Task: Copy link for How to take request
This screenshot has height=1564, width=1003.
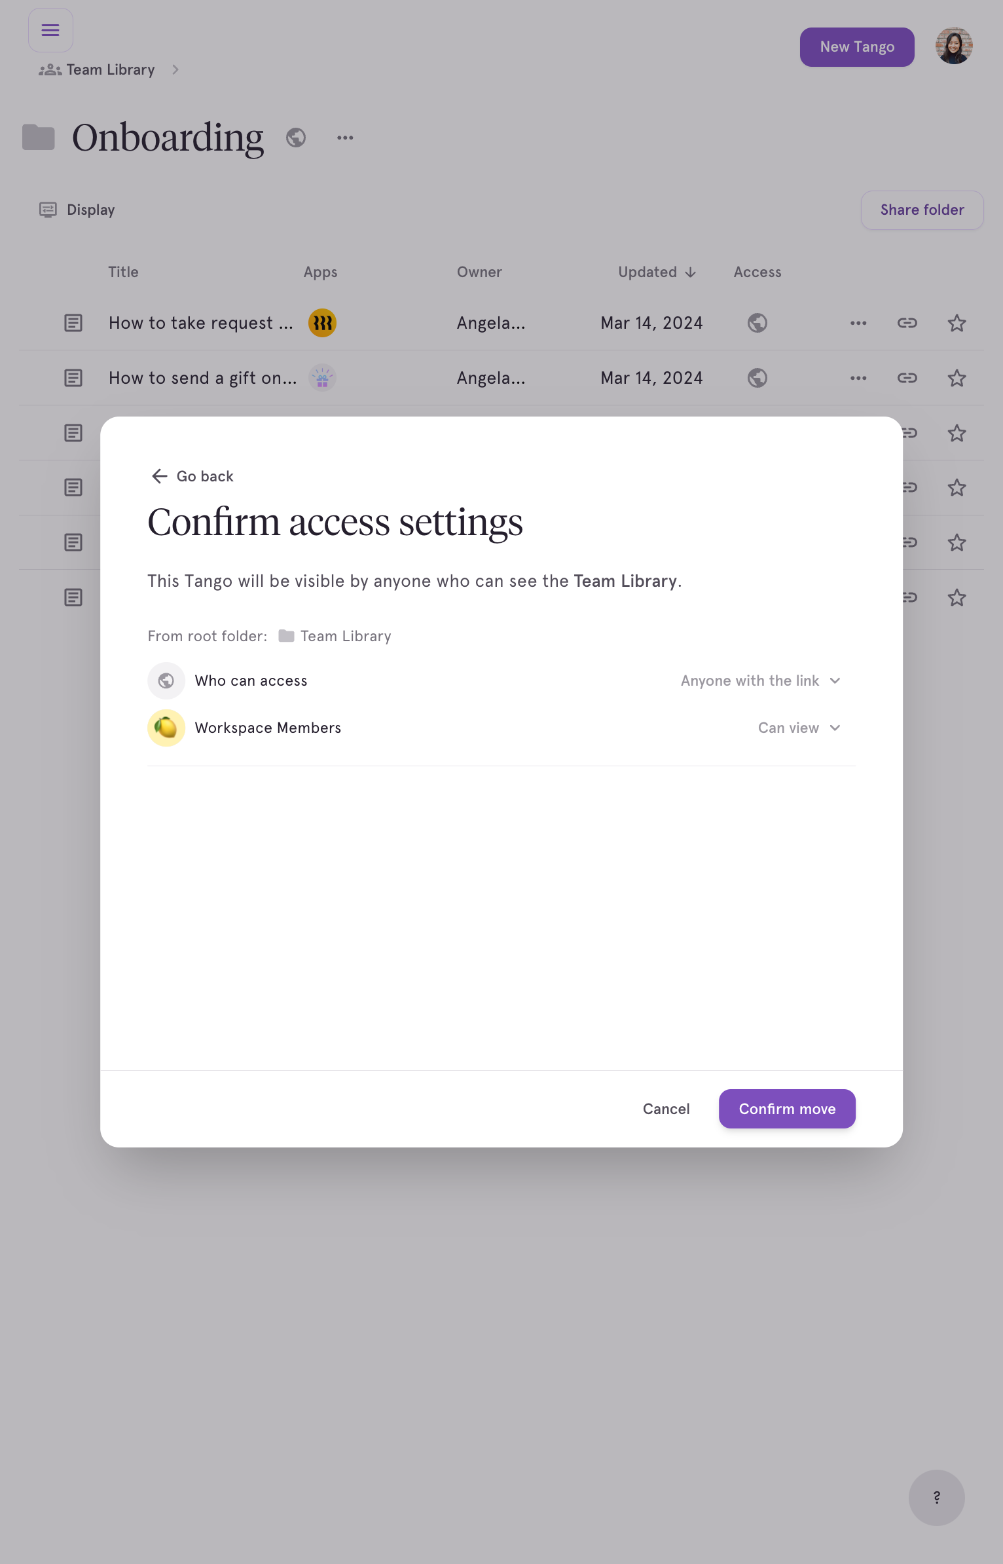Action: (x=907, y=323)
